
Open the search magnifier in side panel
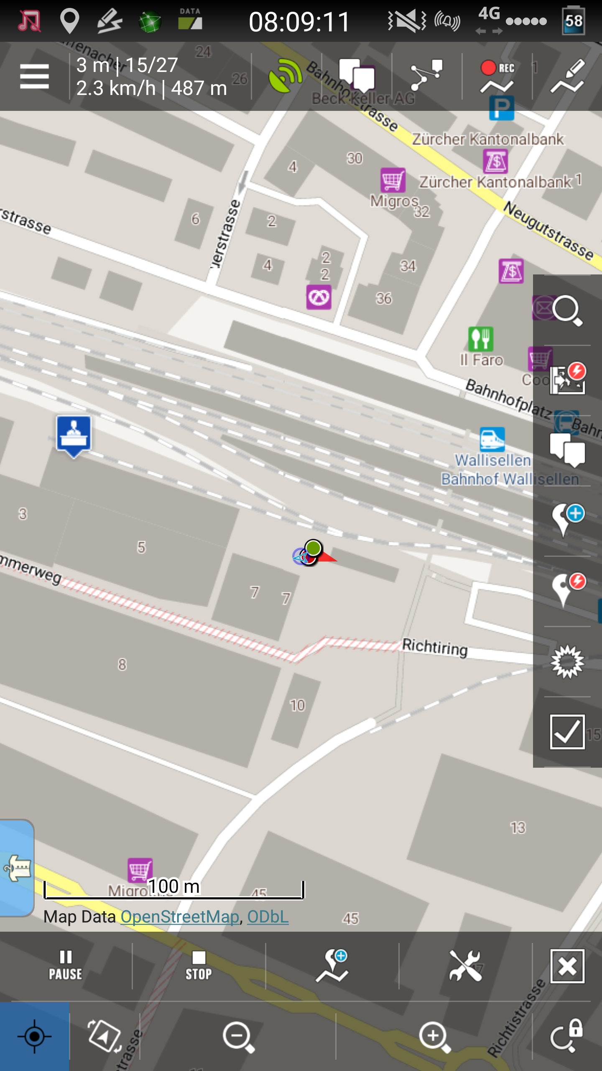click(567, 310)
